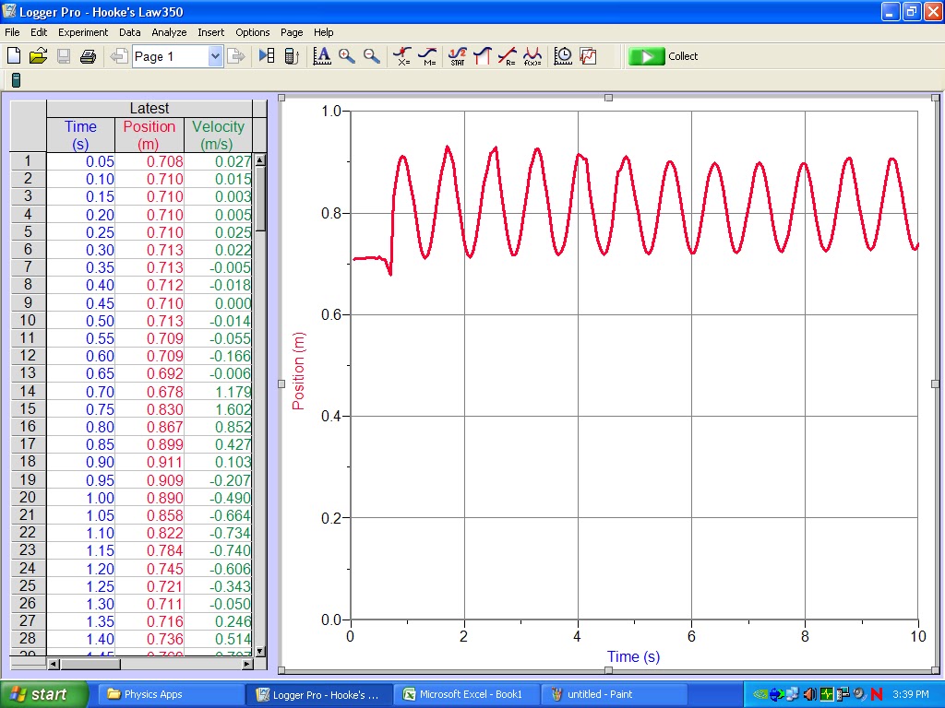Click the Next Page arrow
This screenshot has height=708, width=945.
click(x=237, y=56)
